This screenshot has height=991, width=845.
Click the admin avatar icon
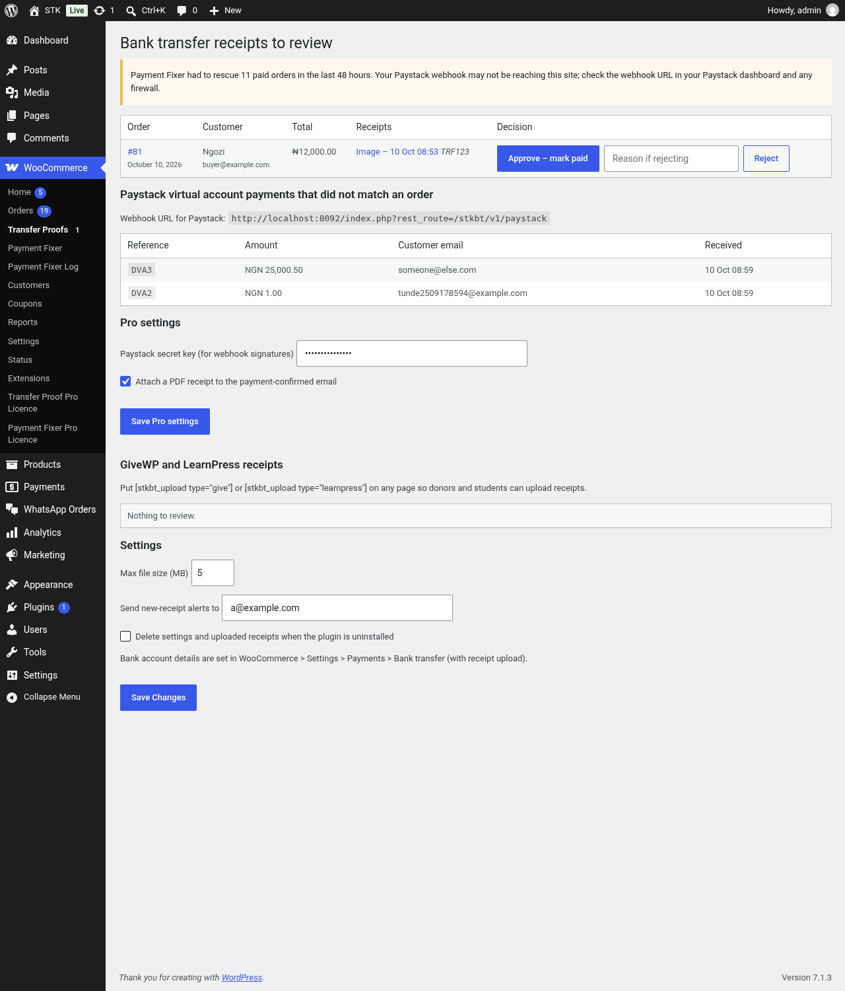tap(832, 11)
